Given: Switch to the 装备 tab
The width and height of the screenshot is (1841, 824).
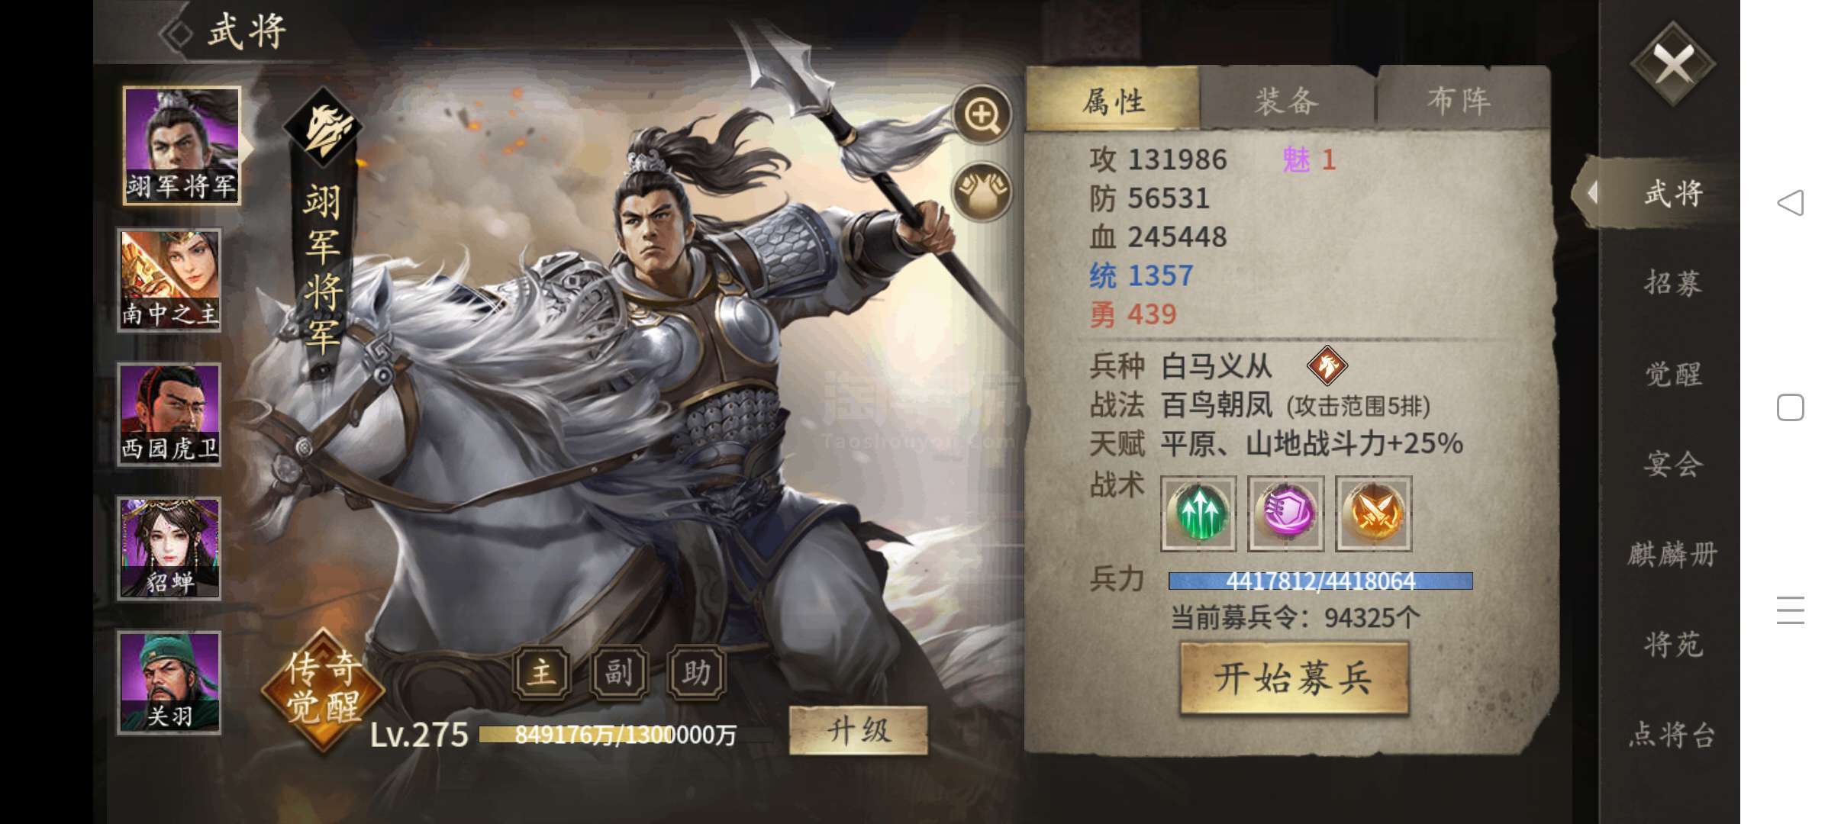Looking at the screenshot, I should pos(1287,100).
